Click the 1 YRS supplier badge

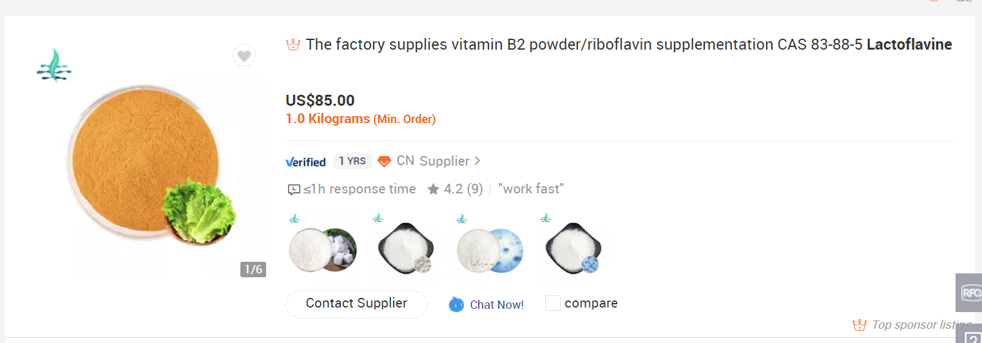point(352,161)
